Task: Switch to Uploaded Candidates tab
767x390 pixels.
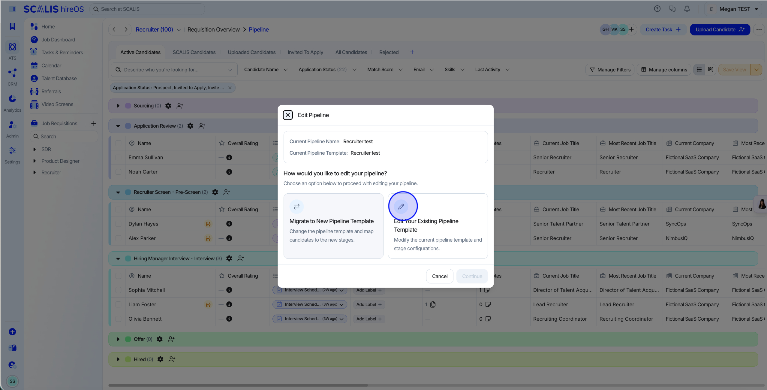Action: [251, 52]
